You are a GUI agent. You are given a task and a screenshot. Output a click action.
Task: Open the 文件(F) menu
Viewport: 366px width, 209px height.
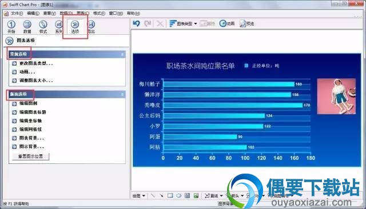[17, 13]
